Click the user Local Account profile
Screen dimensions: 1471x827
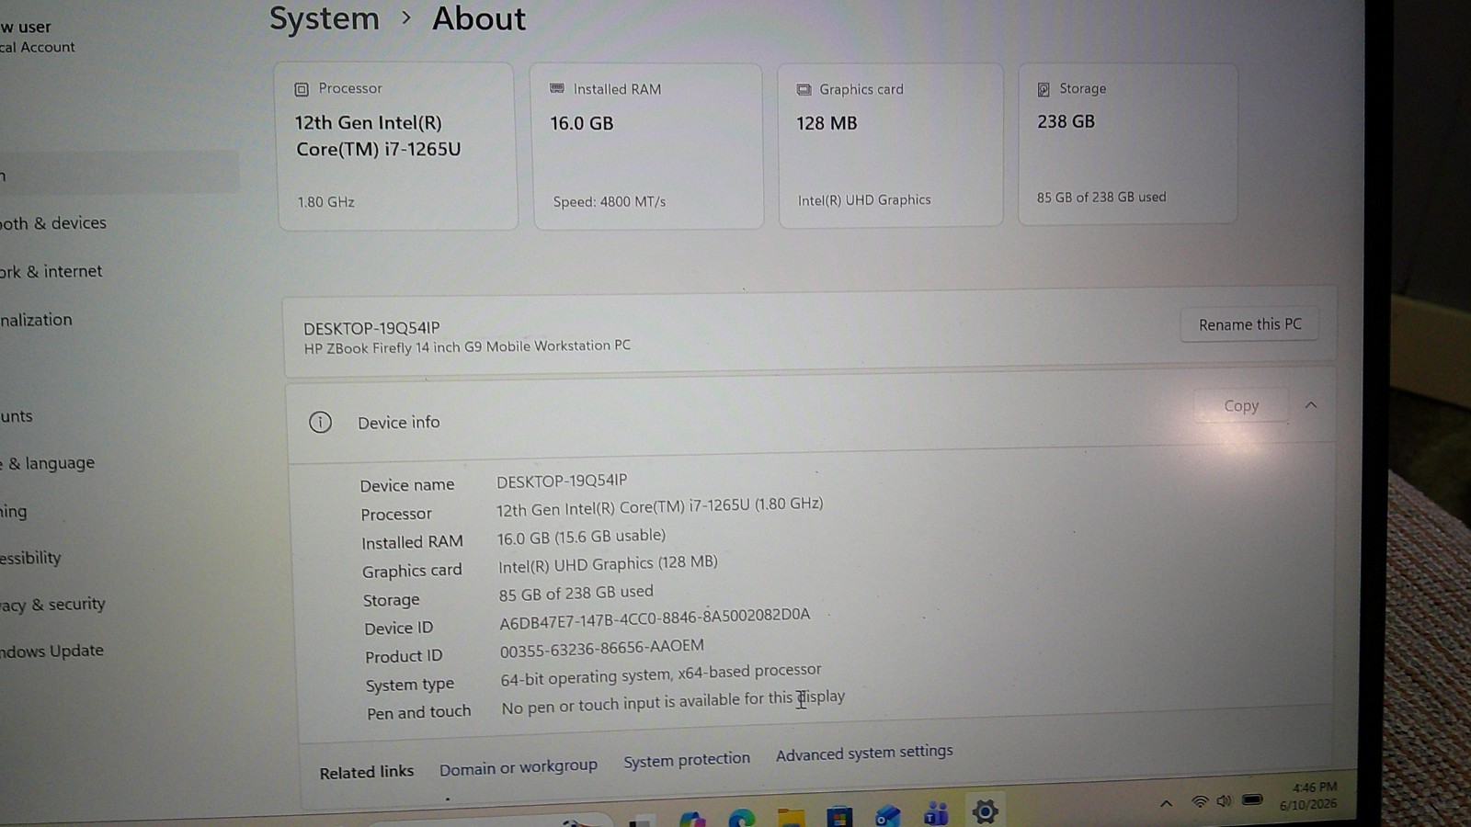[x=38, y=37]
